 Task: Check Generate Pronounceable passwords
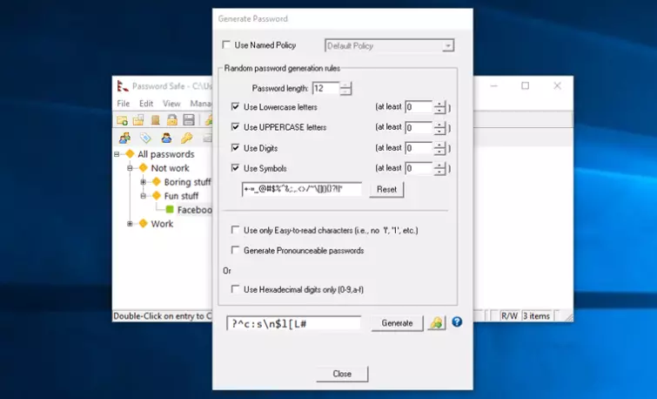pos(236,250)
